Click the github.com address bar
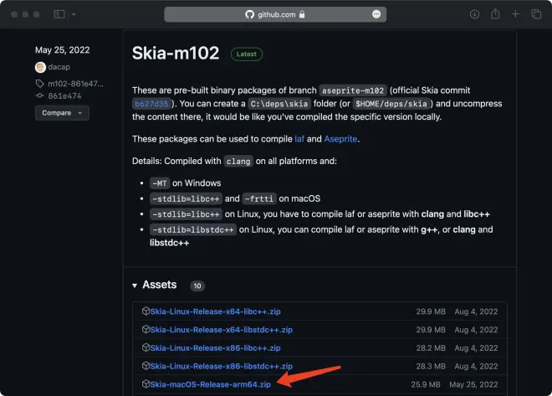The image size is (552, 396). pyautogui.click(x=275, y=14)
